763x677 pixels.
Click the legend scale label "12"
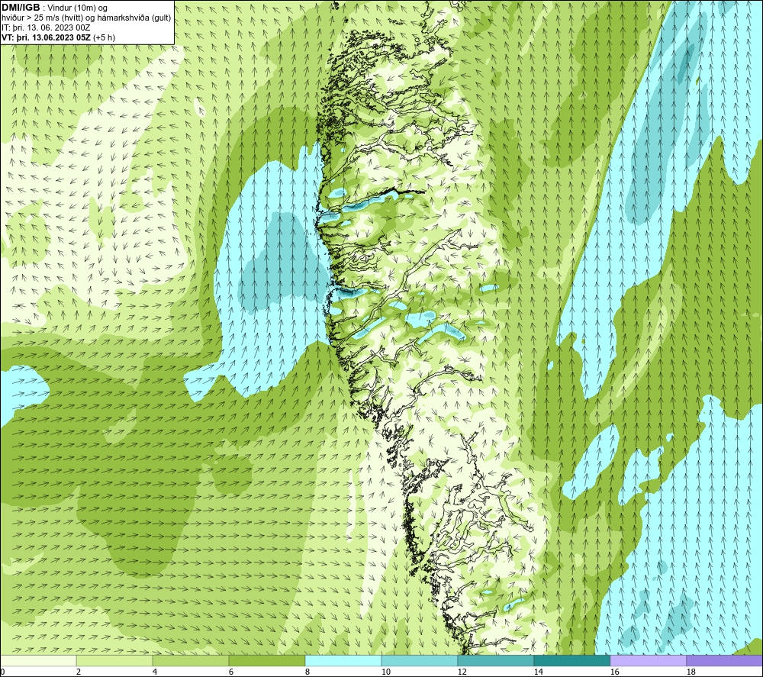pyautogui.click(x=462, y=672)
